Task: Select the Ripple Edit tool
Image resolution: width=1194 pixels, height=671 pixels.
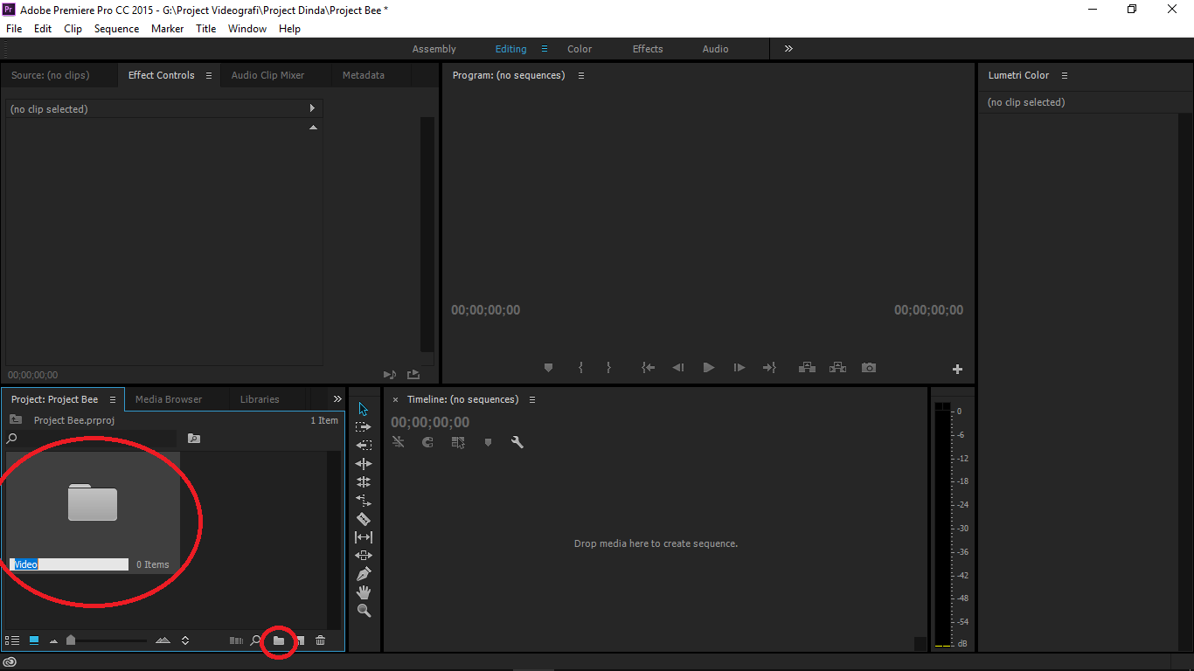Action: click(x=364, y=464)
